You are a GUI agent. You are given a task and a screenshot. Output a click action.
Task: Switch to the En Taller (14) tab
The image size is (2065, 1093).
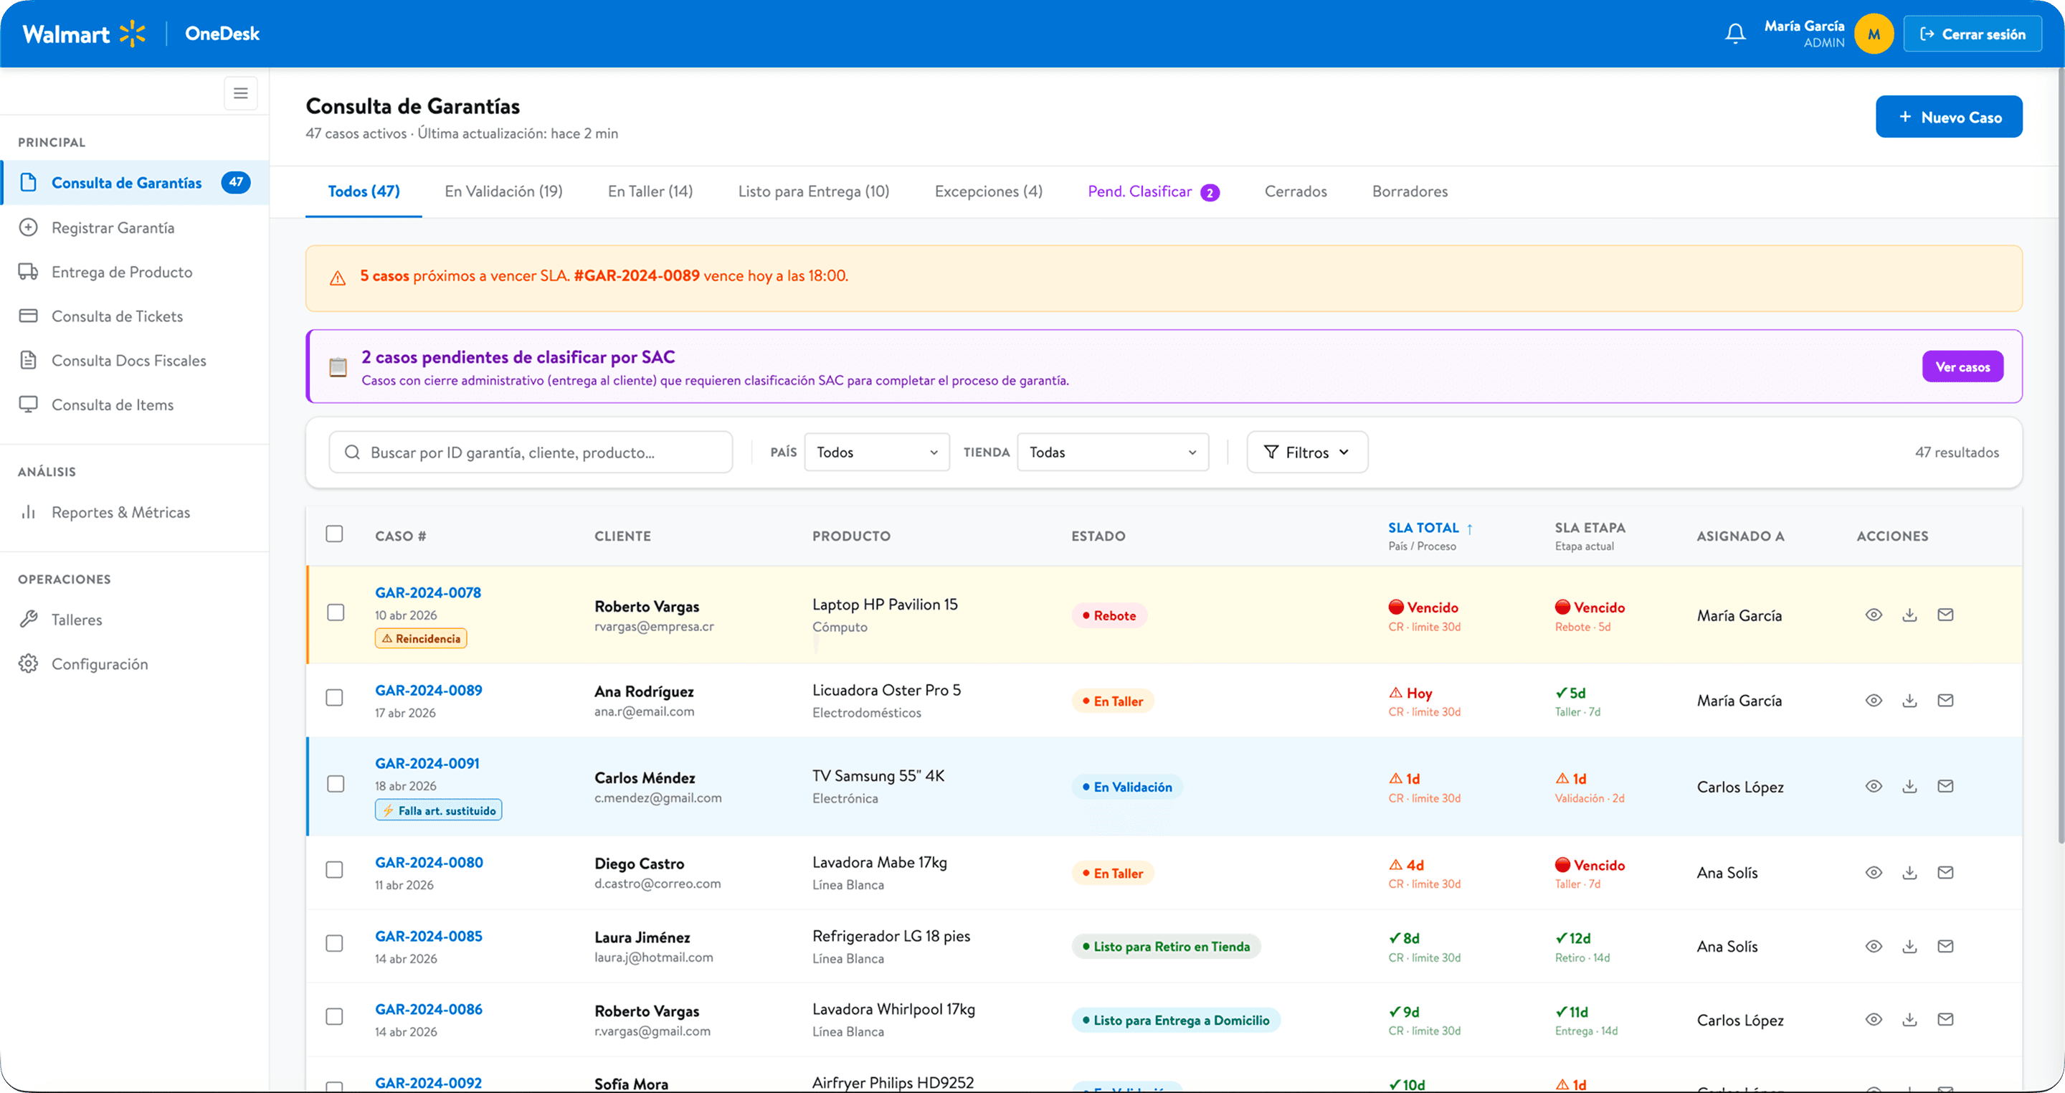[x=650, y=191]
